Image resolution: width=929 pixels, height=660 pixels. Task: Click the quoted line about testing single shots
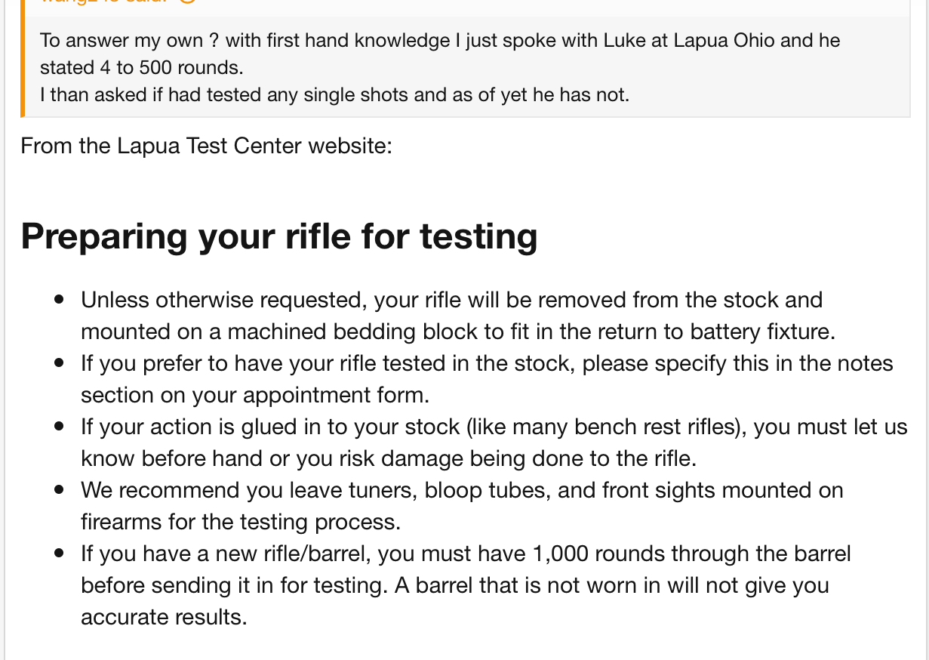pyautogui.click(x=334, y=95)
